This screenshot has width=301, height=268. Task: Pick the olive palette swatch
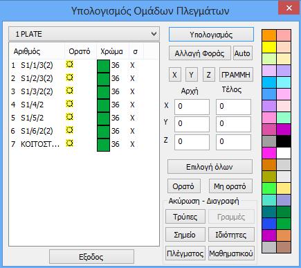coord(269,177)
